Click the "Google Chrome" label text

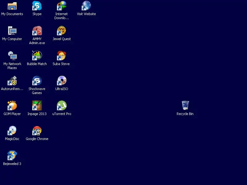pos(37,139)
